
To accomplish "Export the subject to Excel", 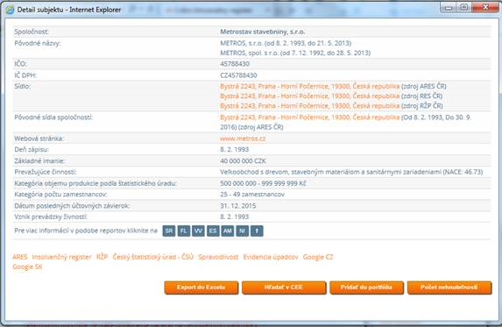I will pyautogui.click(x=201, y=288).
